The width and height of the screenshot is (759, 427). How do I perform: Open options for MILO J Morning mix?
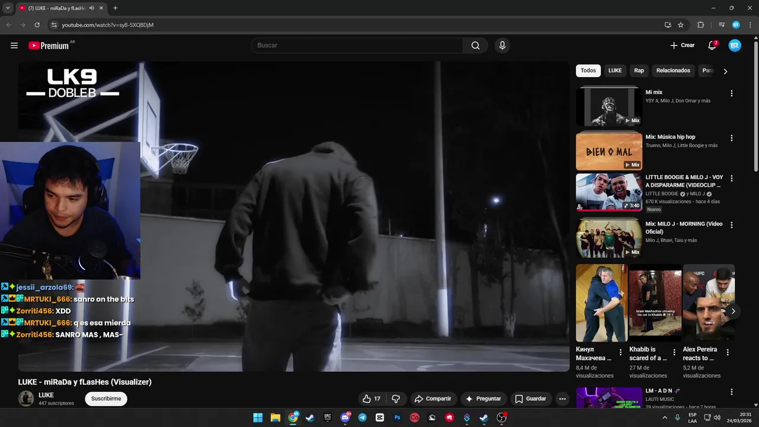[731, 225]
